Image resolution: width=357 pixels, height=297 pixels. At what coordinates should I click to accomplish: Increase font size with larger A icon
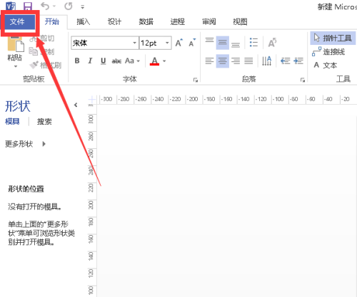point(179,43)
